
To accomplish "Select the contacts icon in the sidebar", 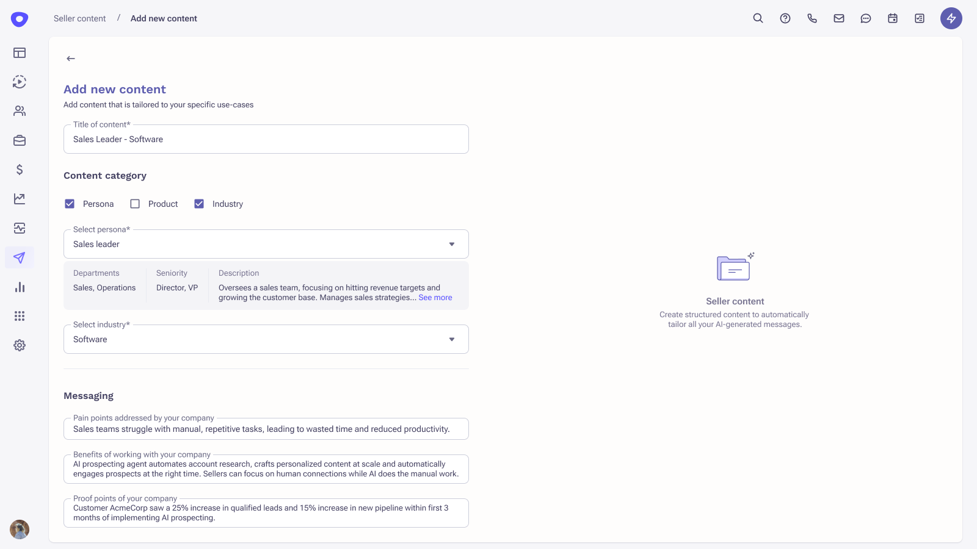I will coord(20,110).
